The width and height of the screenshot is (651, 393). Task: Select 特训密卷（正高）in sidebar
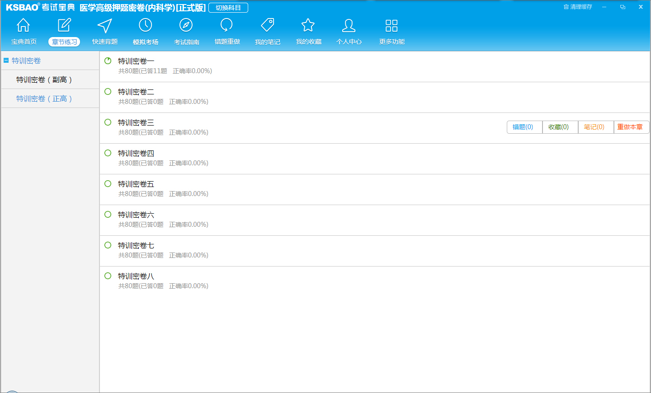(50, 98)
